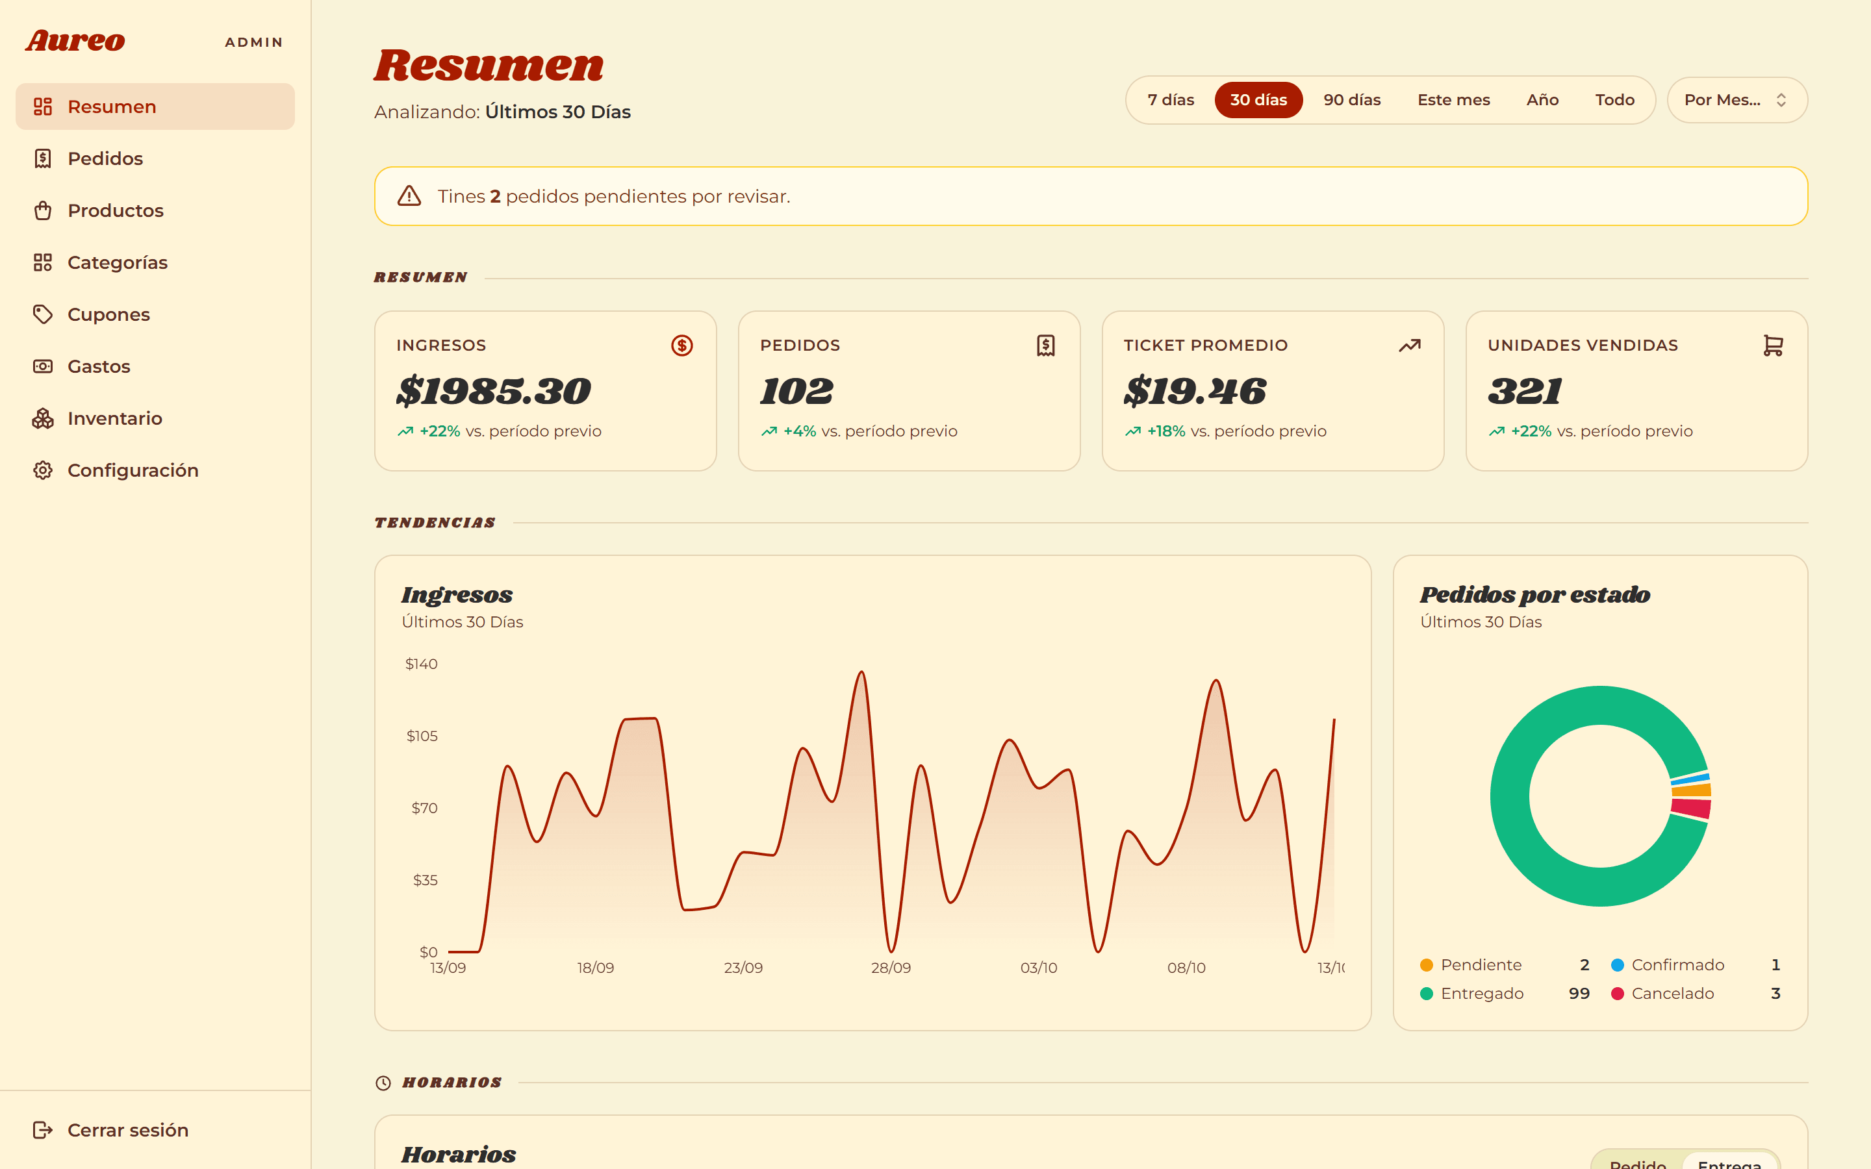Viewport: 1871px width, 1169px height.
Task: Click the green Entregado donut segment
Action: point(1510,796)
